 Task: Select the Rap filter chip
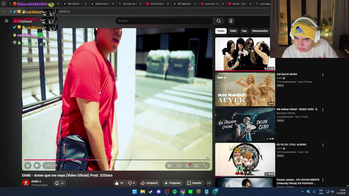point(244,31)
